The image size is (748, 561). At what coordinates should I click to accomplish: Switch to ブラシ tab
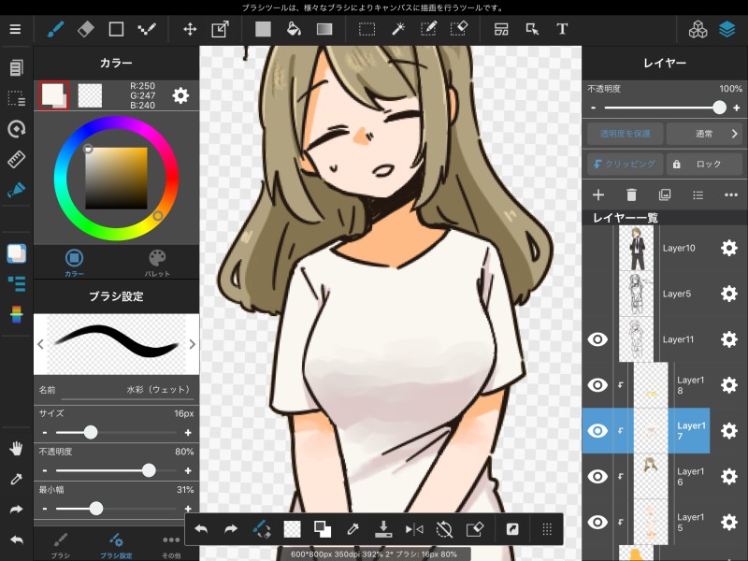click(61, 546)
